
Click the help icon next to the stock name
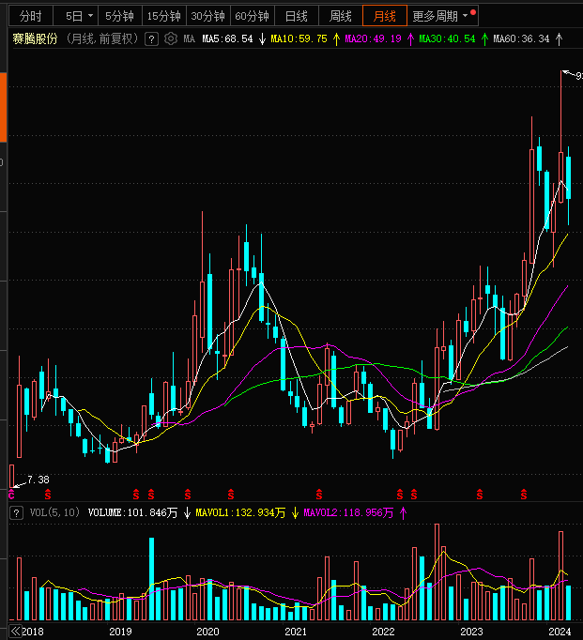point(152,39)
